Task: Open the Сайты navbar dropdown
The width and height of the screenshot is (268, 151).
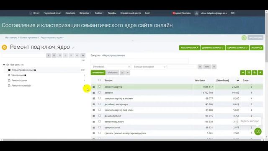Action: pos(99,13)
